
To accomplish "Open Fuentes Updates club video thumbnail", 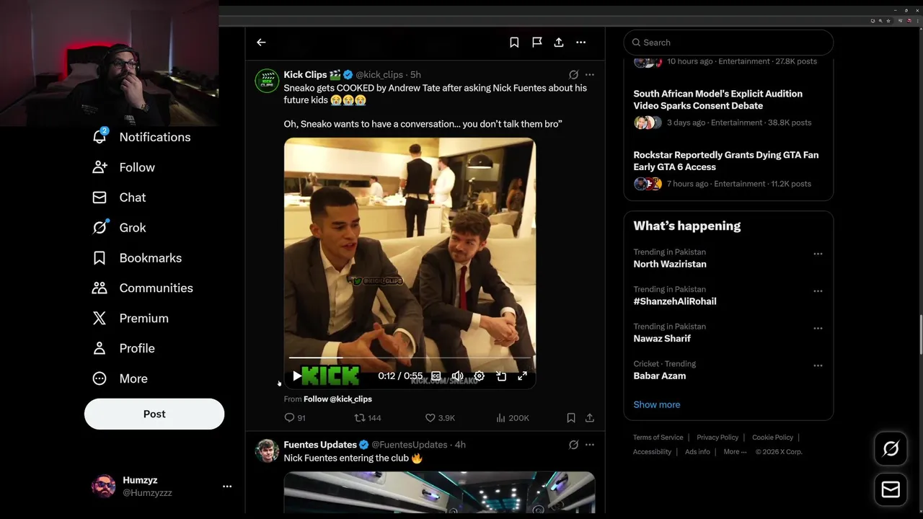I will coord(439,492).
